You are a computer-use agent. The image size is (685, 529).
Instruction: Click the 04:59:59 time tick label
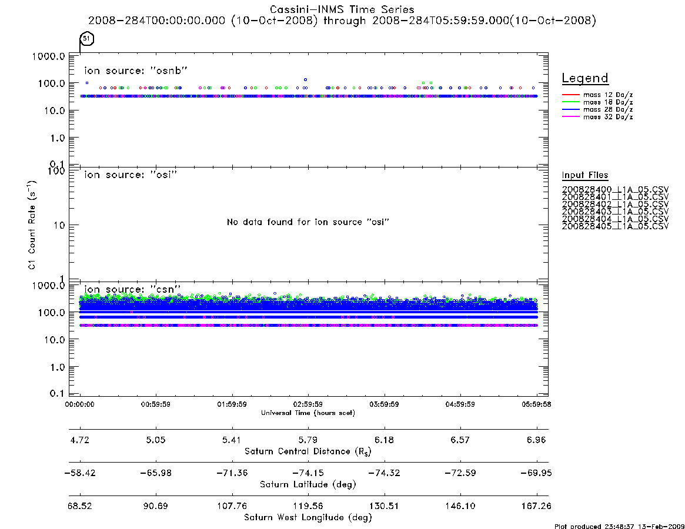point(460,404)
